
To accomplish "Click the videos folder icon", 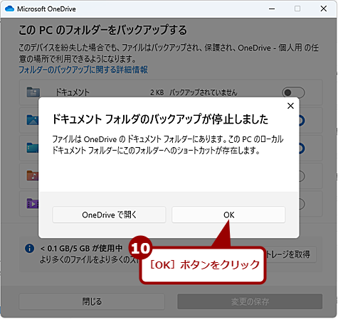I will (33, 204).
